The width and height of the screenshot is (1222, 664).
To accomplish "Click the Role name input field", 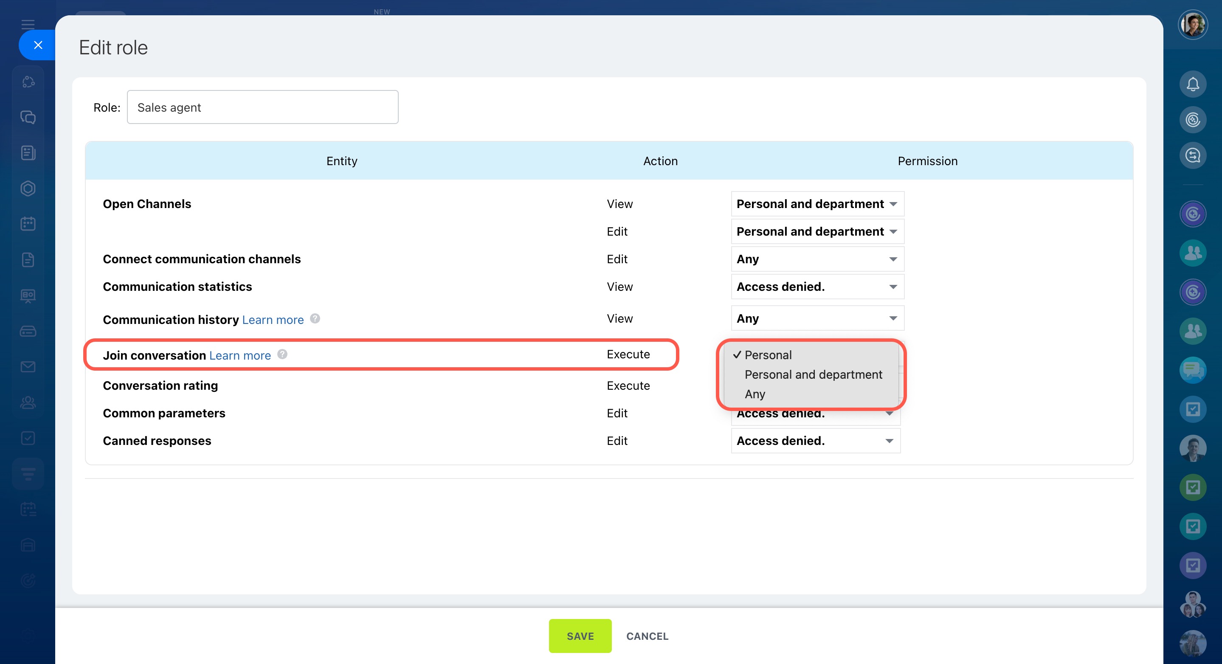I will coord(262,107).
